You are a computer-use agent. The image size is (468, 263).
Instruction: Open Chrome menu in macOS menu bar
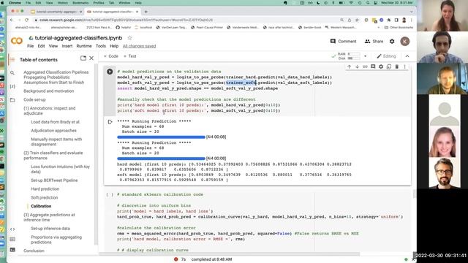coord(15,3)
